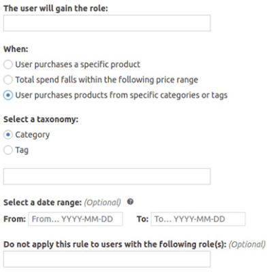Image resolution: width=271 pixels, height=276 pixels.
Task: Focus the From date field
Action: click(x=76, y=219)
